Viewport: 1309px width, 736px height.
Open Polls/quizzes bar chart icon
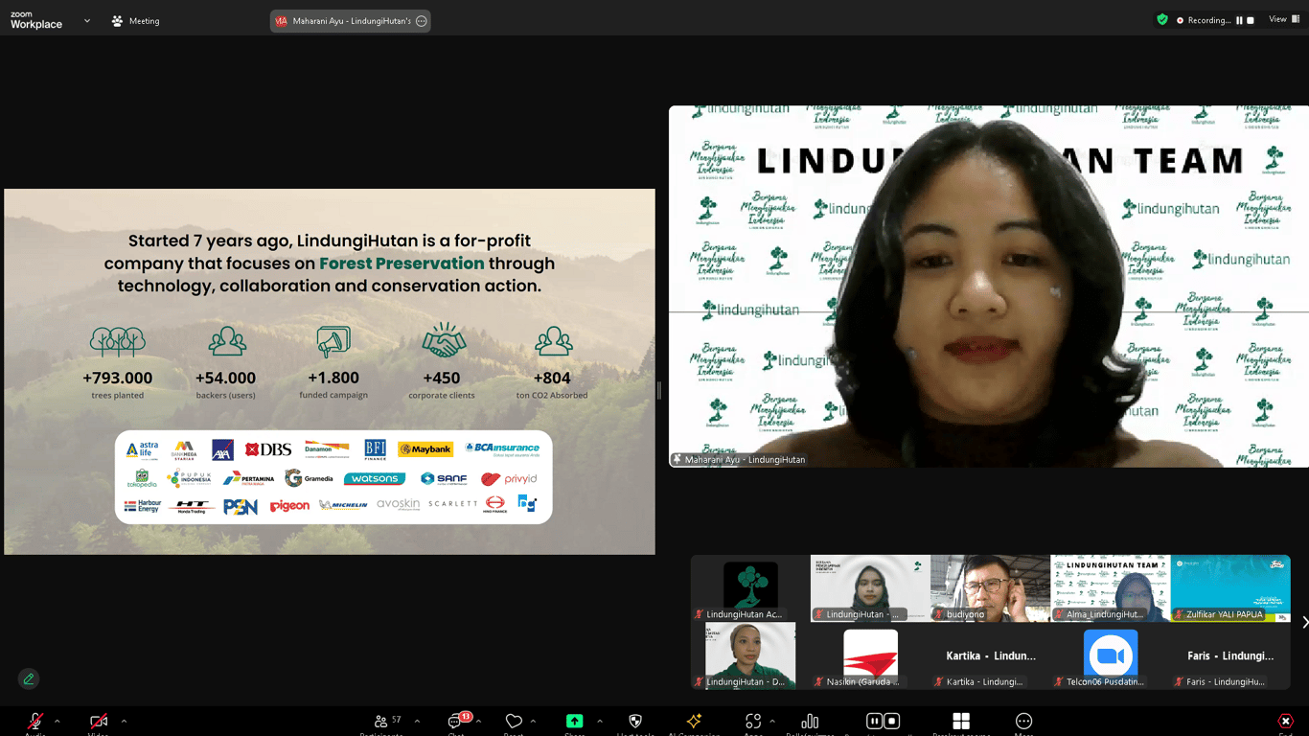[x=810, y=722]
